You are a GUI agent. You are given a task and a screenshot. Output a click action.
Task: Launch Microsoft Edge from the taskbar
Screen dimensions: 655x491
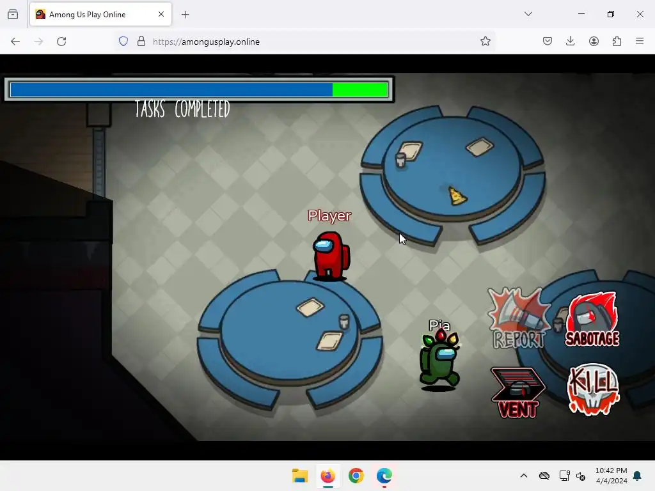click(384, 476)
